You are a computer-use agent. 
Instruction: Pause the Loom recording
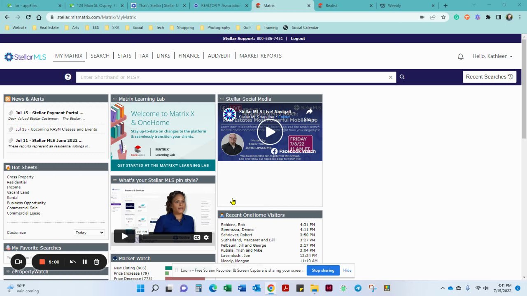[x=84, y=262]
